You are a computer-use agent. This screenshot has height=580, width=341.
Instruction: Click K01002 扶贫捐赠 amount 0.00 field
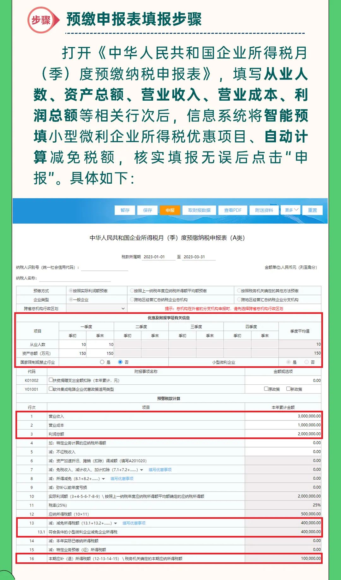(x=283, y=380)
